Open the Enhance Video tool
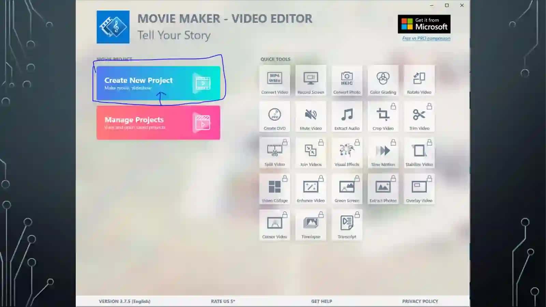 pyautogui.click(x=311, y=189)
